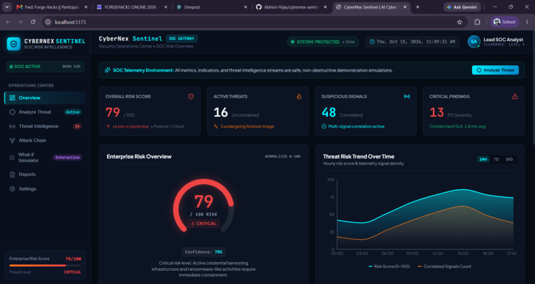Click Containment SLA: 3.8 min avg text
Image resolution: width=535 pixels, height=284 pixels.
coord(457,127)
